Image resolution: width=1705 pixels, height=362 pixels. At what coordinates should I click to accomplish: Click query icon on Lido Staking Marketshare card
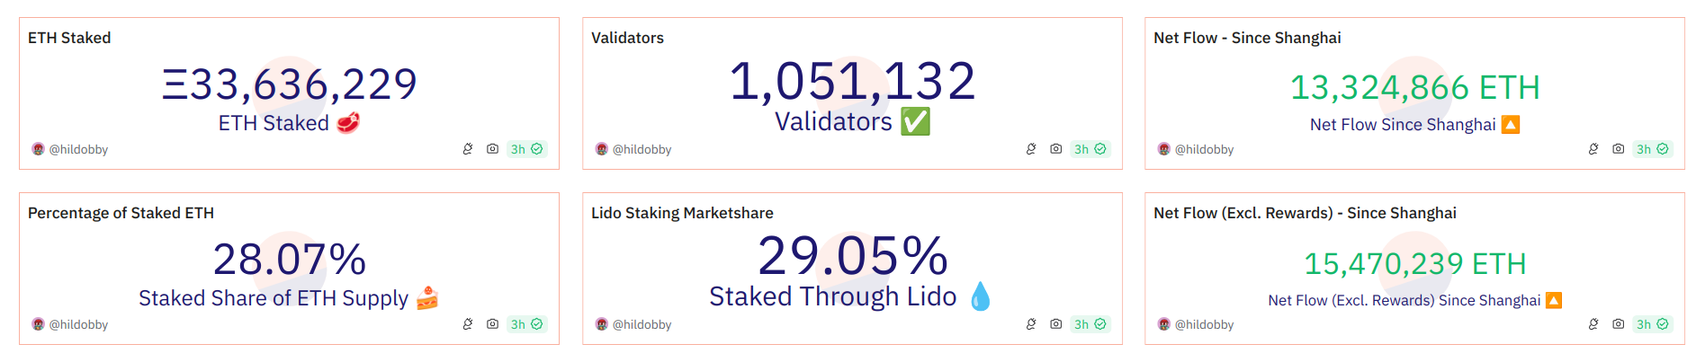tap(1031, 324)
